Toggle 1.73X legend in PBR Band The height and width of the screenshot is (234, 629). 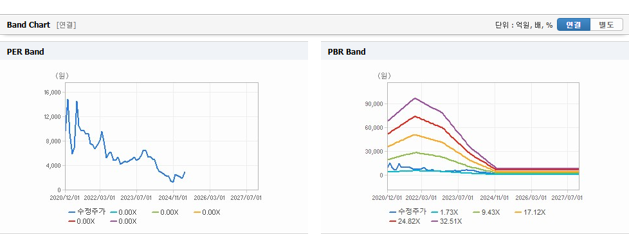click(444, 212)
